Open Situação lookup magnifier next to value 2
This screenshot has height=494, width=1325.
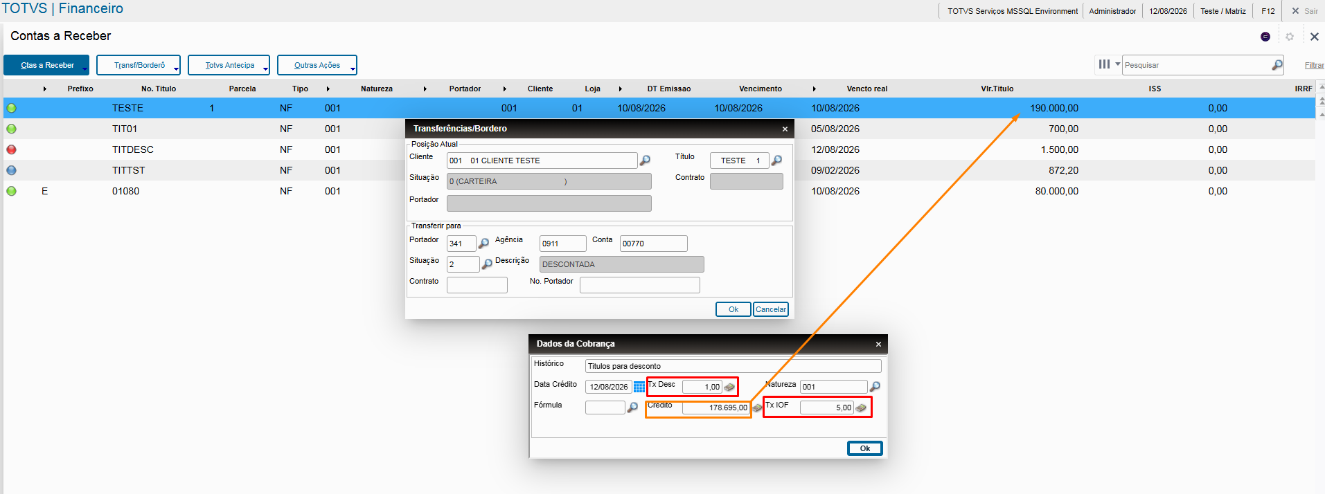pyautogui.click(x=487, y=264)
